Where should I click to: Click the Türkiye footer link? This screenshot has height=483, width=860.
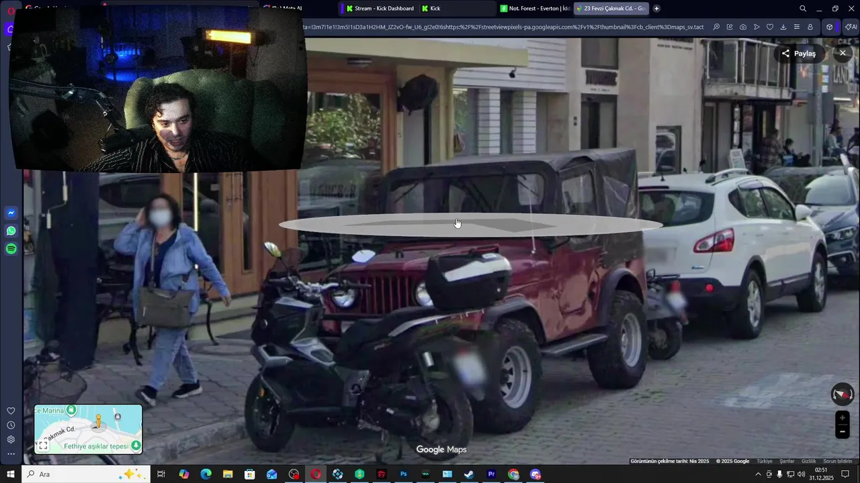pyautogui.click(x=765, y=462)
